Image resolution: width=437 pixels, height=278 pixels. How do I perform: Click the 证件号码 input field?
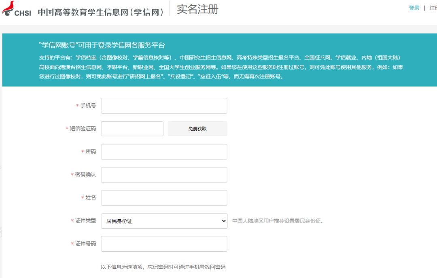click(x=163, y=244)
